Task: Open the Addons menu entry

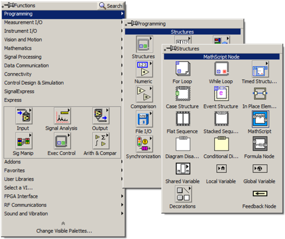Action: point(63,162)
